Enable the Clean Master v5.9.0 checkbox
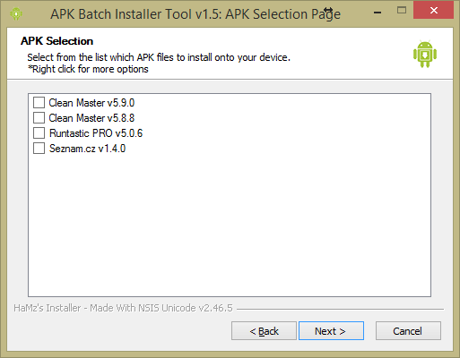This screenshot has height=358, width=460. click(x=39, y=102)
